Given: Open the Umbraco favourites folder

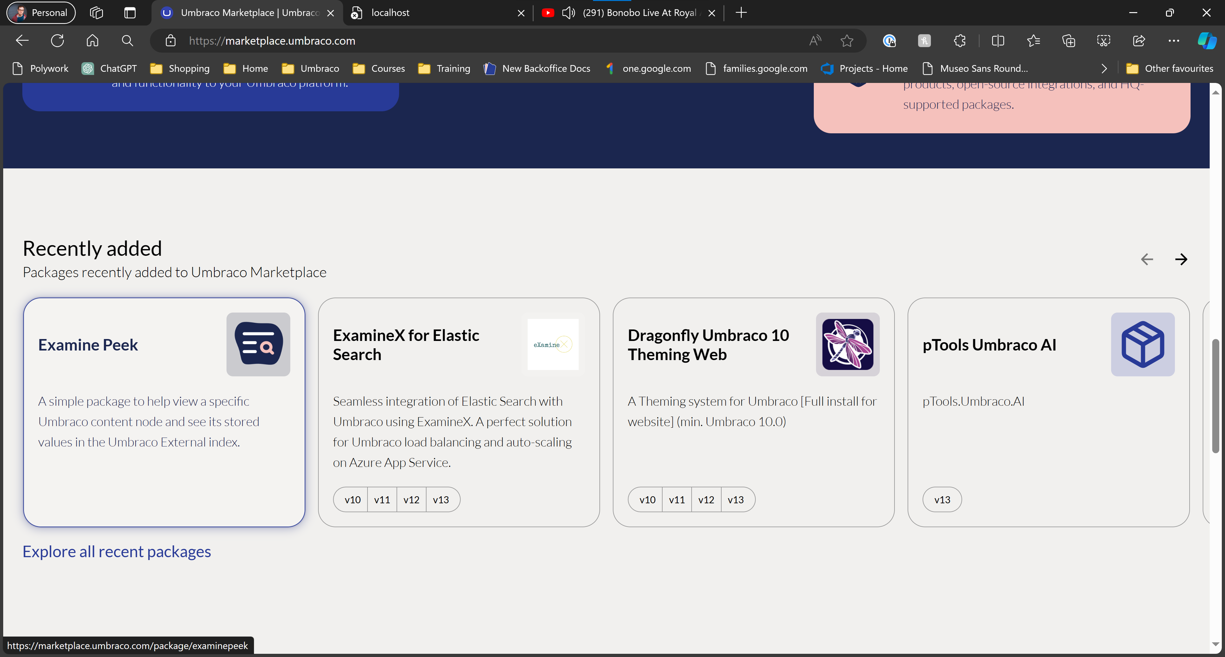Looking at the screenshot, I should [310, 69].
